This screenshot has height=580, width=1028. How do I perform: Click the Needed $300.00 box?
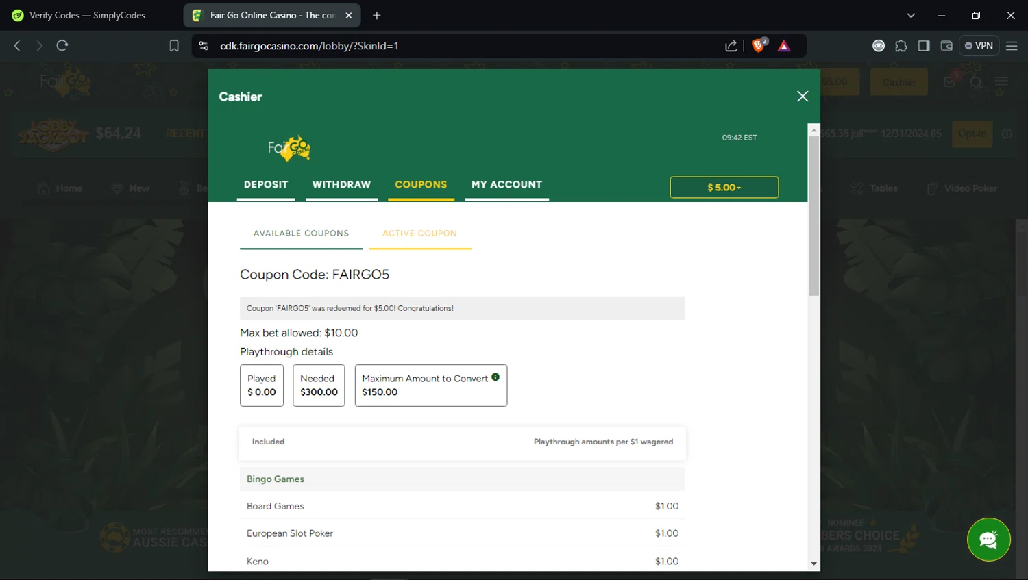(319, 386)
